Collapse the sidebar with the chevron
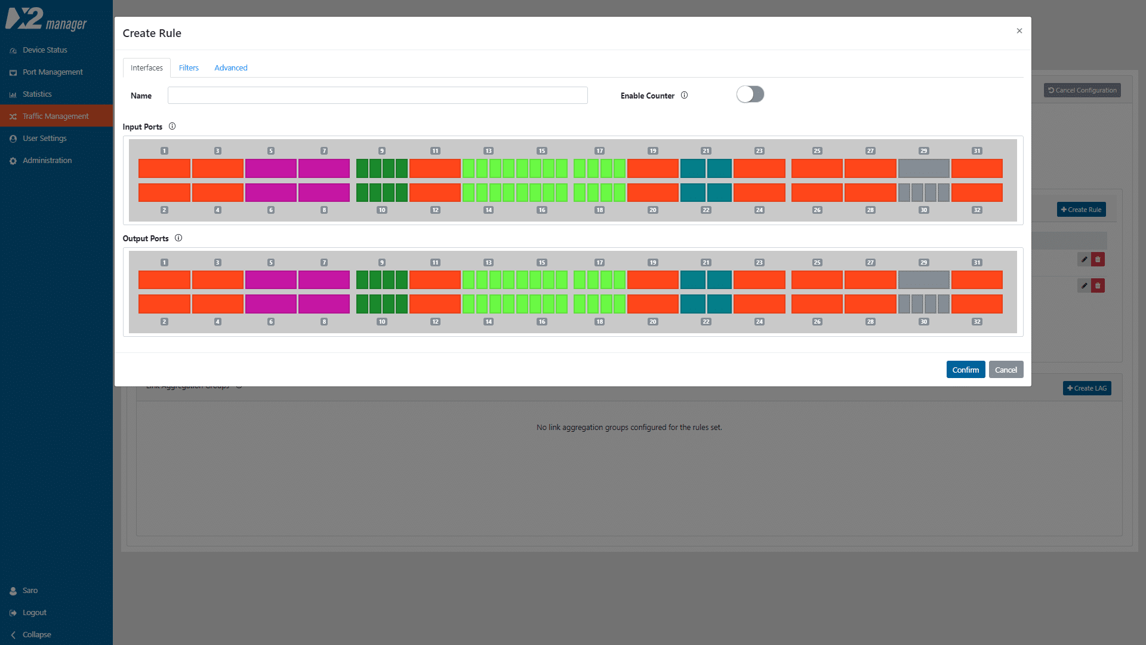This screenshot has width=1146, height=645. 13,635
